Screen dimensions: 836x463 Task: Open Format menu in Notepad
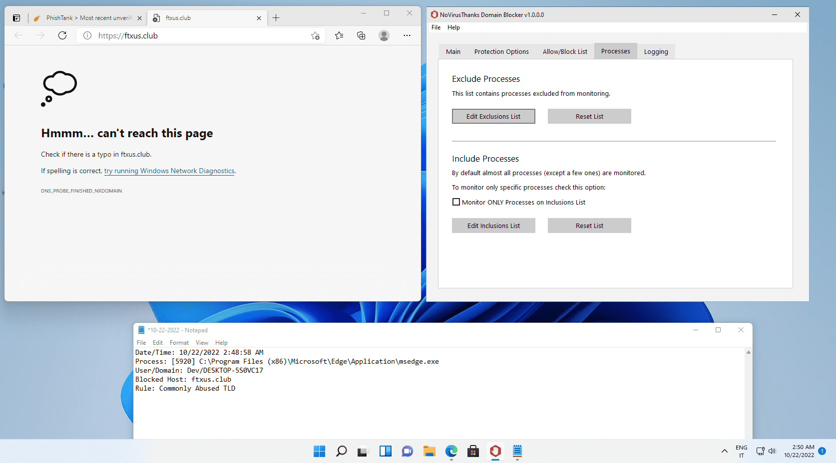[x=179, y=343]
